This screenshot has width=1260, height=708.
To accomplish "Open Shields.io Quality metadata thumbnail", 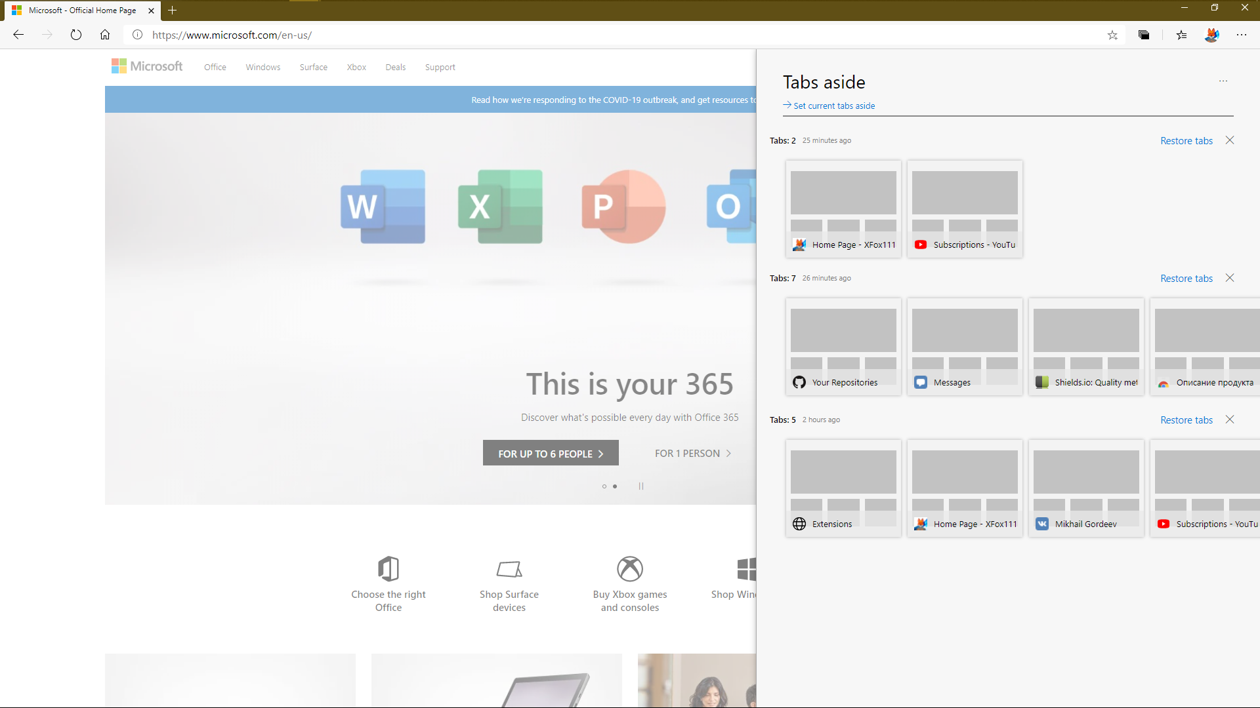I will coord(1086,347).
